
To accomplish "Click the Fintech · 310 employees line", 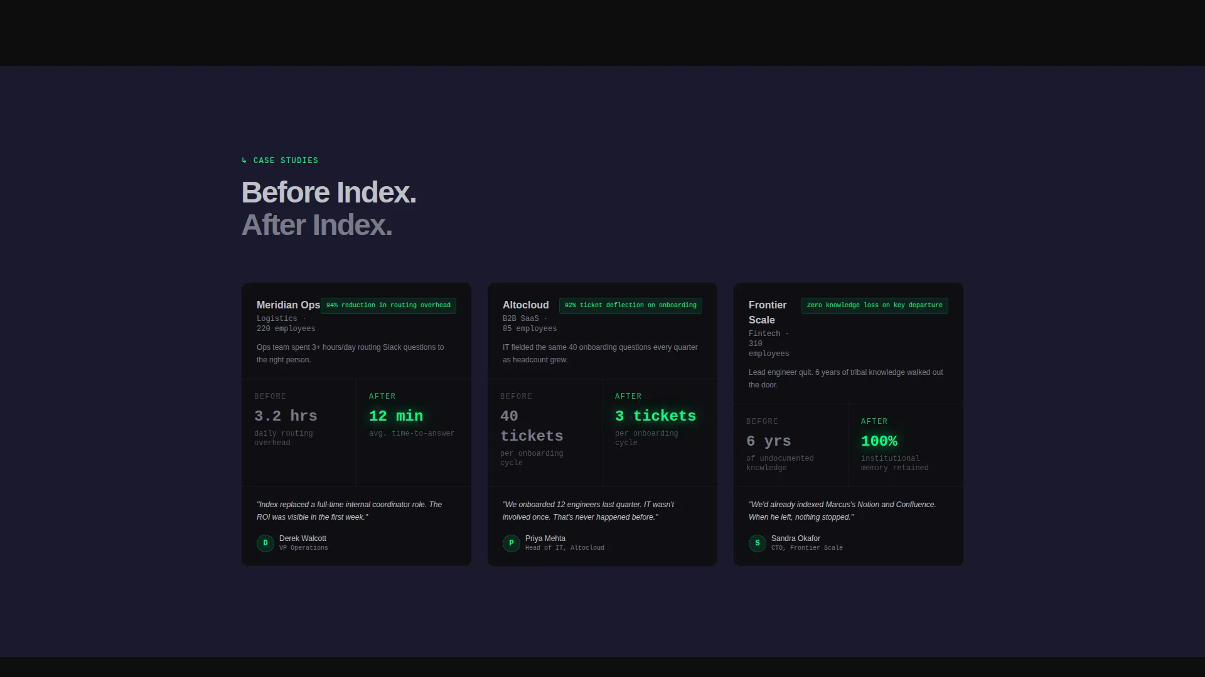I will (x=769, y=344).
